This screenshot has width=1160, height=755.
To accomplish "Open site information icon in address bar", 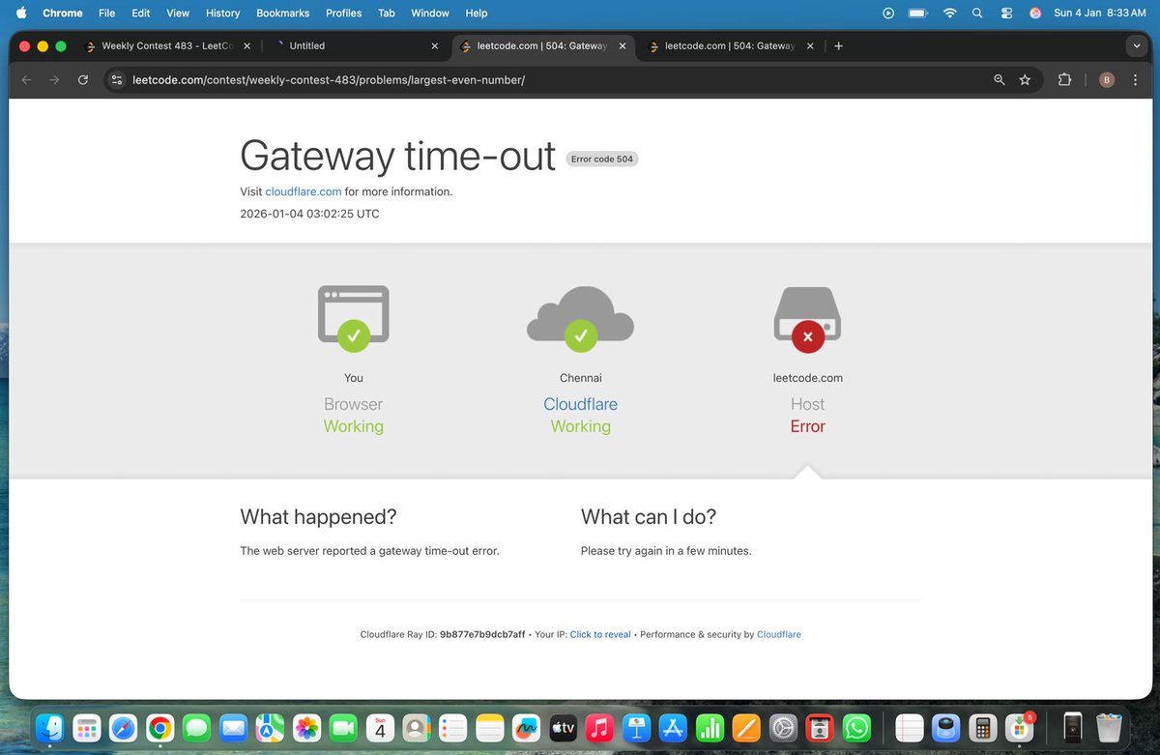I will 117,80.
